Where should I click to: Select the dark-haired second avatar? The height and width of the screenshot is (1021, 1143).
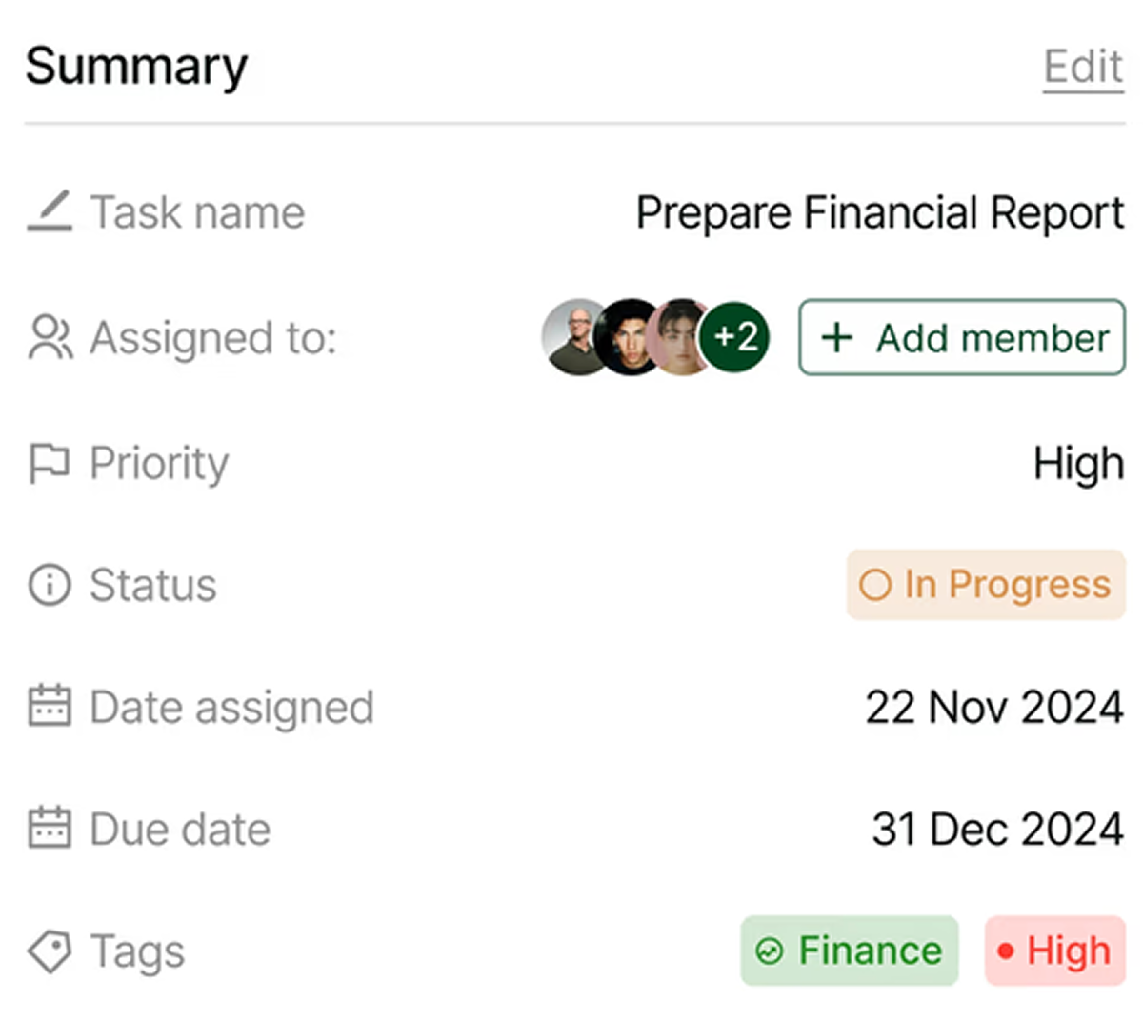629,337
